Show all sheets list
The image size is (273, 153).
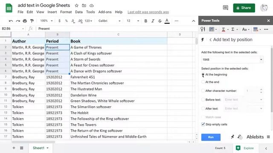pyautogui.click(x=22, y=148)
